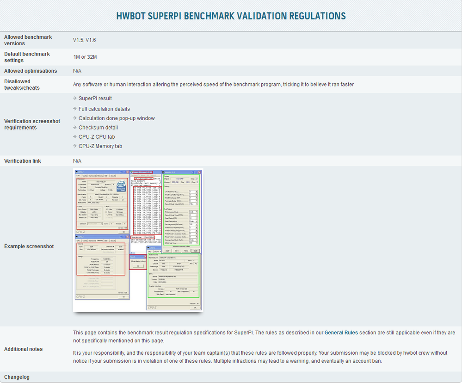Screen dimensions: 462x383
Task: Click the 'V1.5, V1.6' versions value
Action: pyautogui.click(x=84, y=40)
